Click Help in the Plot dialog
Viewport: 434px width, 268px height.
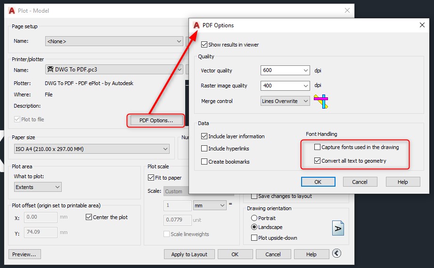[311, 254]
